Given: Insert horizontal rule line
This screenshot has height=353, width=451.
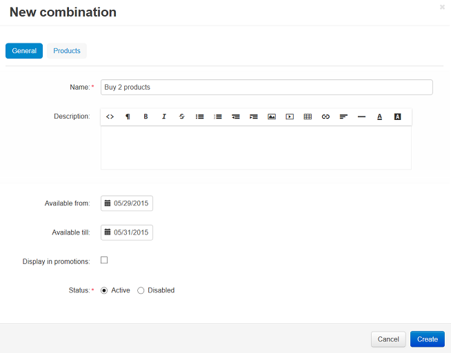Looking at the screenshot, I should (x=361, y=117).
